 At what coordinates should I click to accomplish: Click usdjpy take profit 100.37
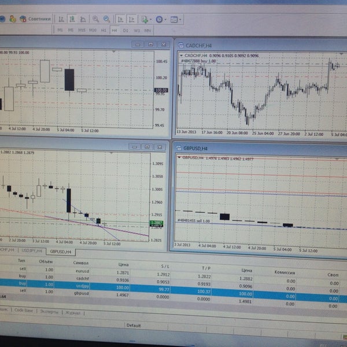(x=204, y=291)
